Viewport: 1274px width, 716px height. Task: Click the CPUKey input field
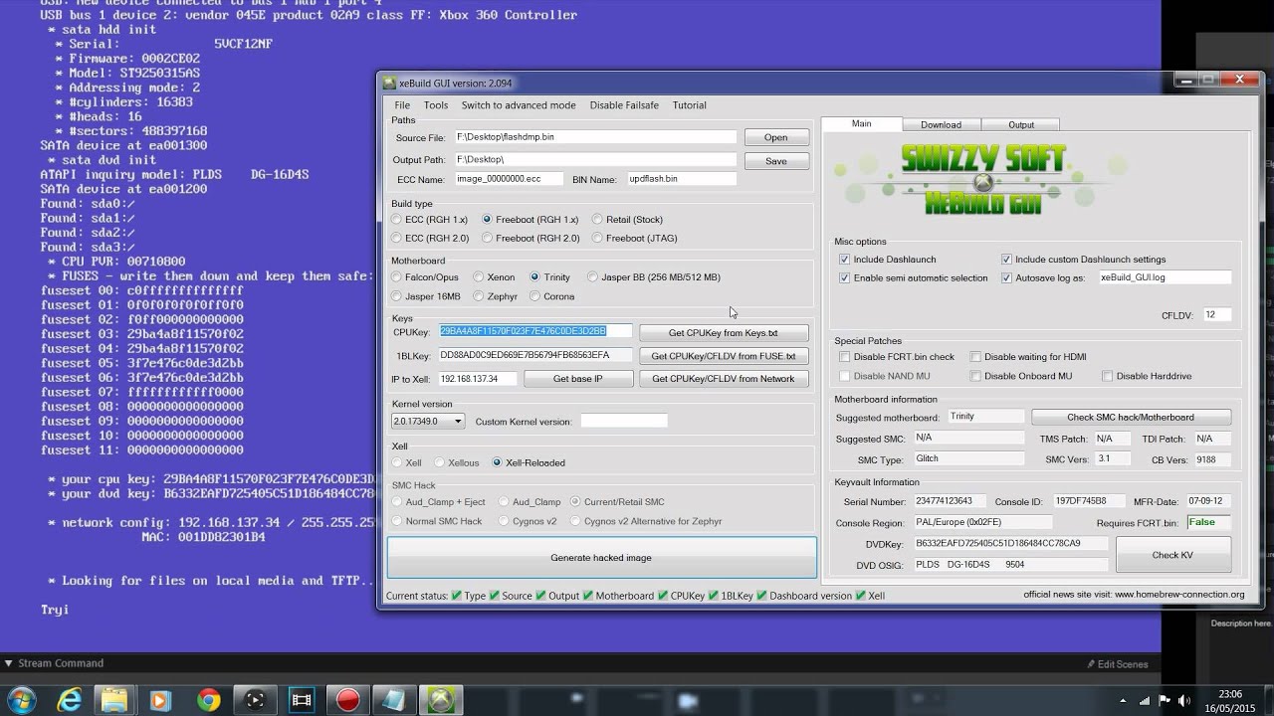(535, 331)
